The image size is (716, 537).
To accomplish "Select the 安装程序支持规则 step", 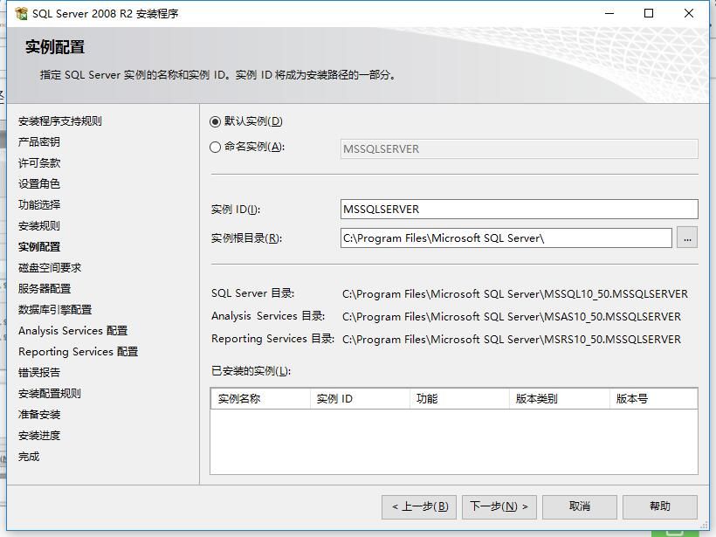I will tap(60, 121).
